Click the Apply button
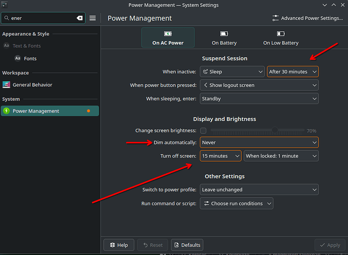This screenshot has height=255, width=348. [x=330, y=245]
